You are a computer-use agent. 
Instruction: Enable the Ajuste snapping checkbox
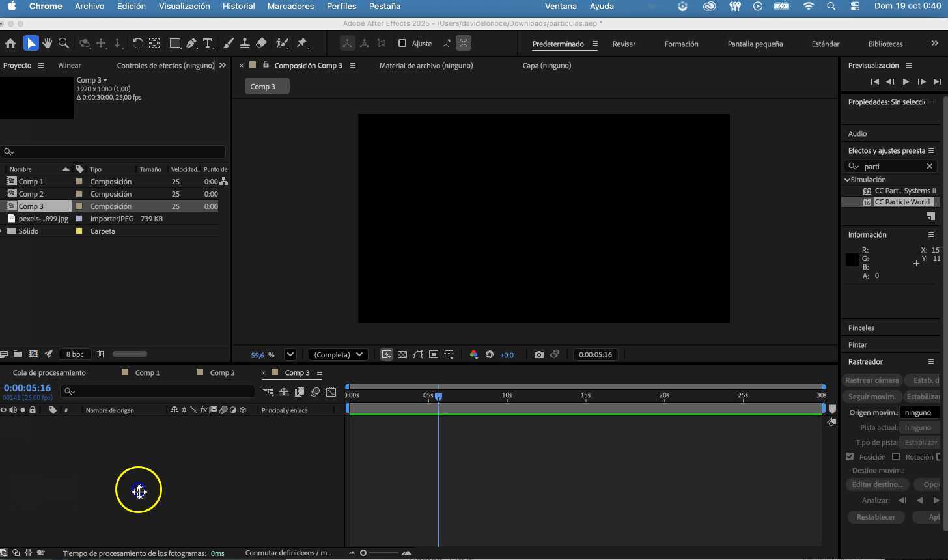(402, 44)
